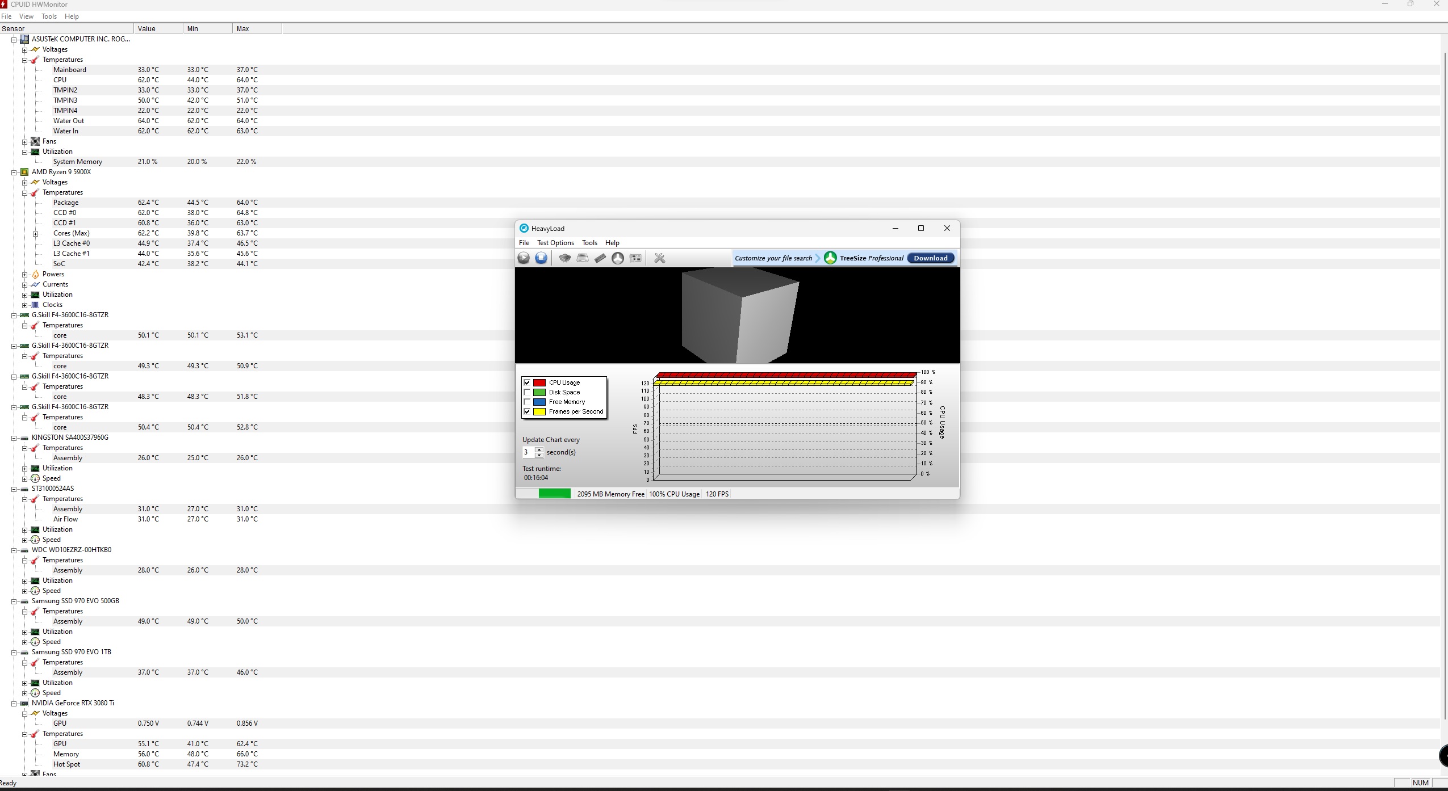This screenshot has height=791, width=1448.
Task: Click the TreeSize Download button
Action: (x=930, y=258)
